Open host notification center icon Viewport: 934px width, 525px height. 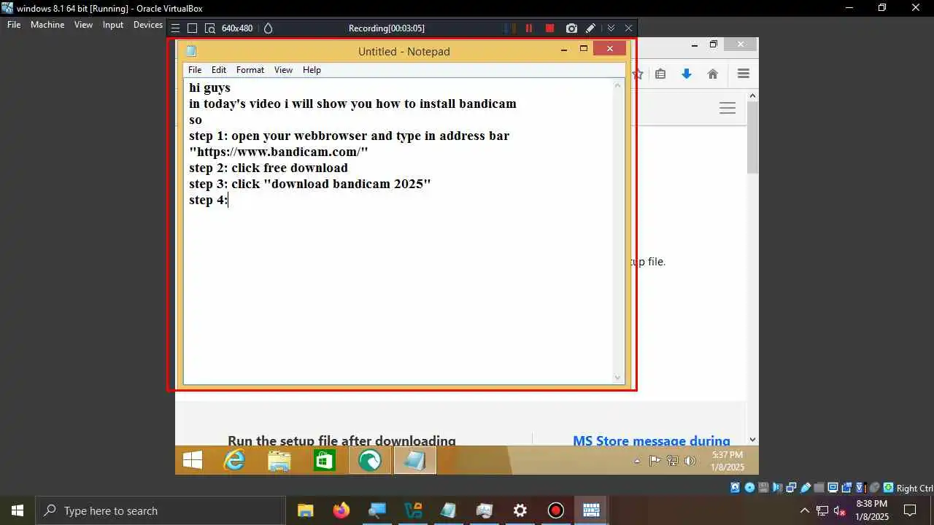(910, 510)
